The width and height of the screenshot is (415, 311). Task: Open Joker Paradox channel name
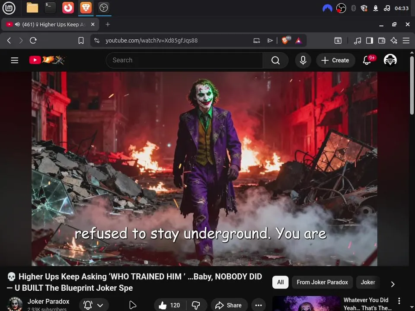coord(48,301)
